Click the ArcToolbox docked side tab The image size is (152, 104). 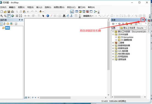pyautogui.click(x=149, y=26)
